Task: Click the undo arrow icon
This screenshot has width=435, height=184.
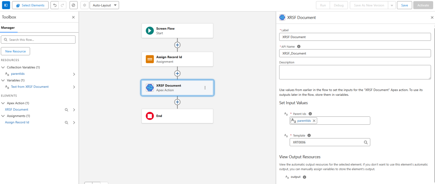Action: coord(54,5)
